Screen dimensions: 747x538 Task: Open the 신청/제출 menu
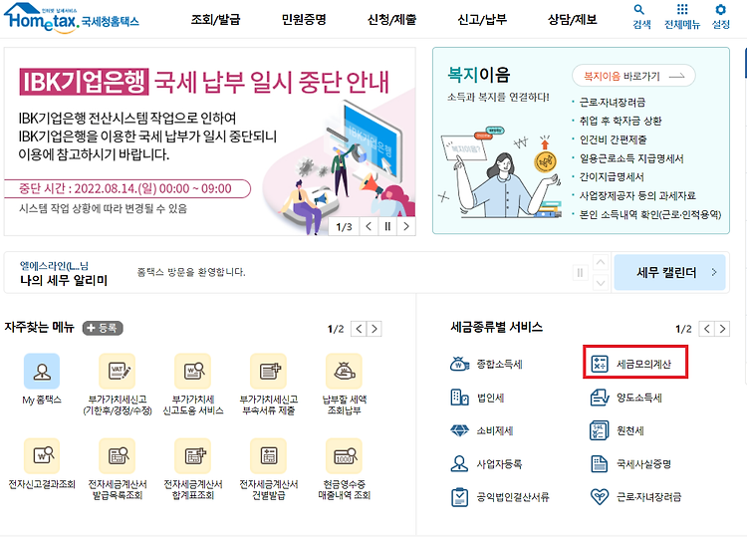point(392,20)
